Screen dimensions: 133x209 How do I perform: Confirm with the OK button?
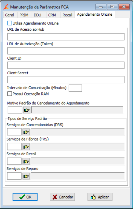[x=25, y=197]
